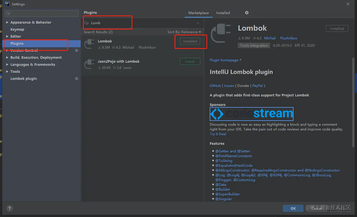Viewport: 357px width, 217px height.
Task: Open the @EqualsAndHashCode feature link
Action: [234, 166]
